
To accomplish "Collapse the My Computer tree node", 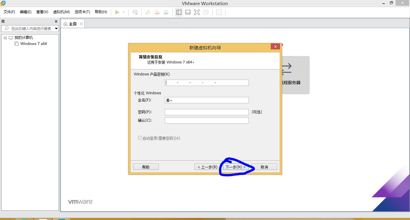I will (5, 38).
